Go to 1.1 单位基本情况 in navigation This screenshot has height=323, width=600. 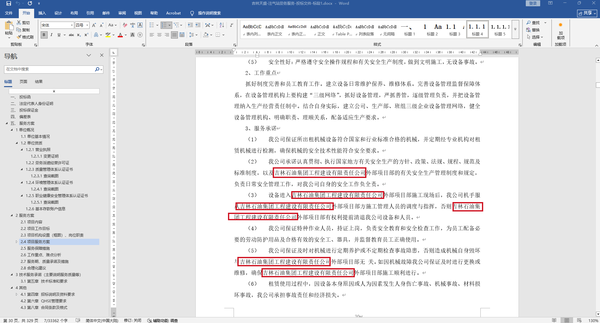[35, 136]
